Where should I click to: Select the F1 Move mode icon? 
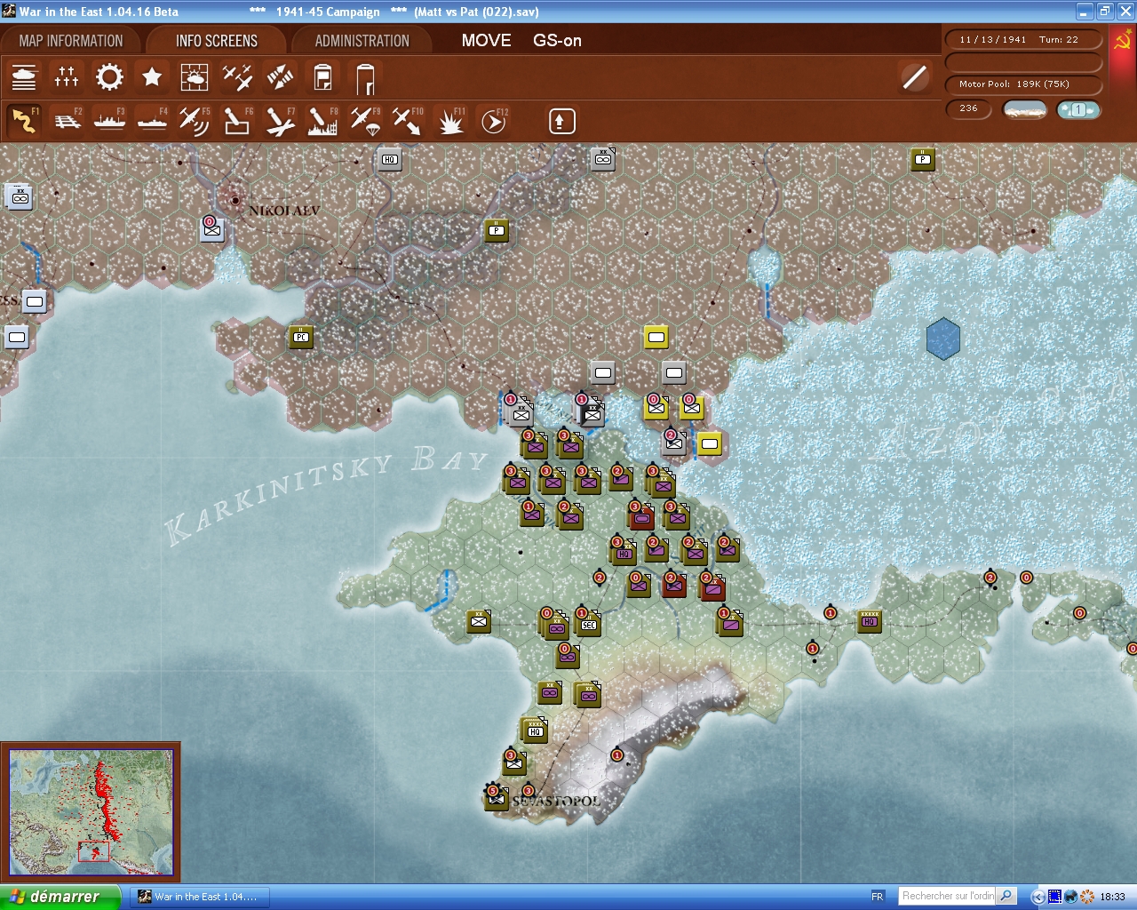point(24,121)
